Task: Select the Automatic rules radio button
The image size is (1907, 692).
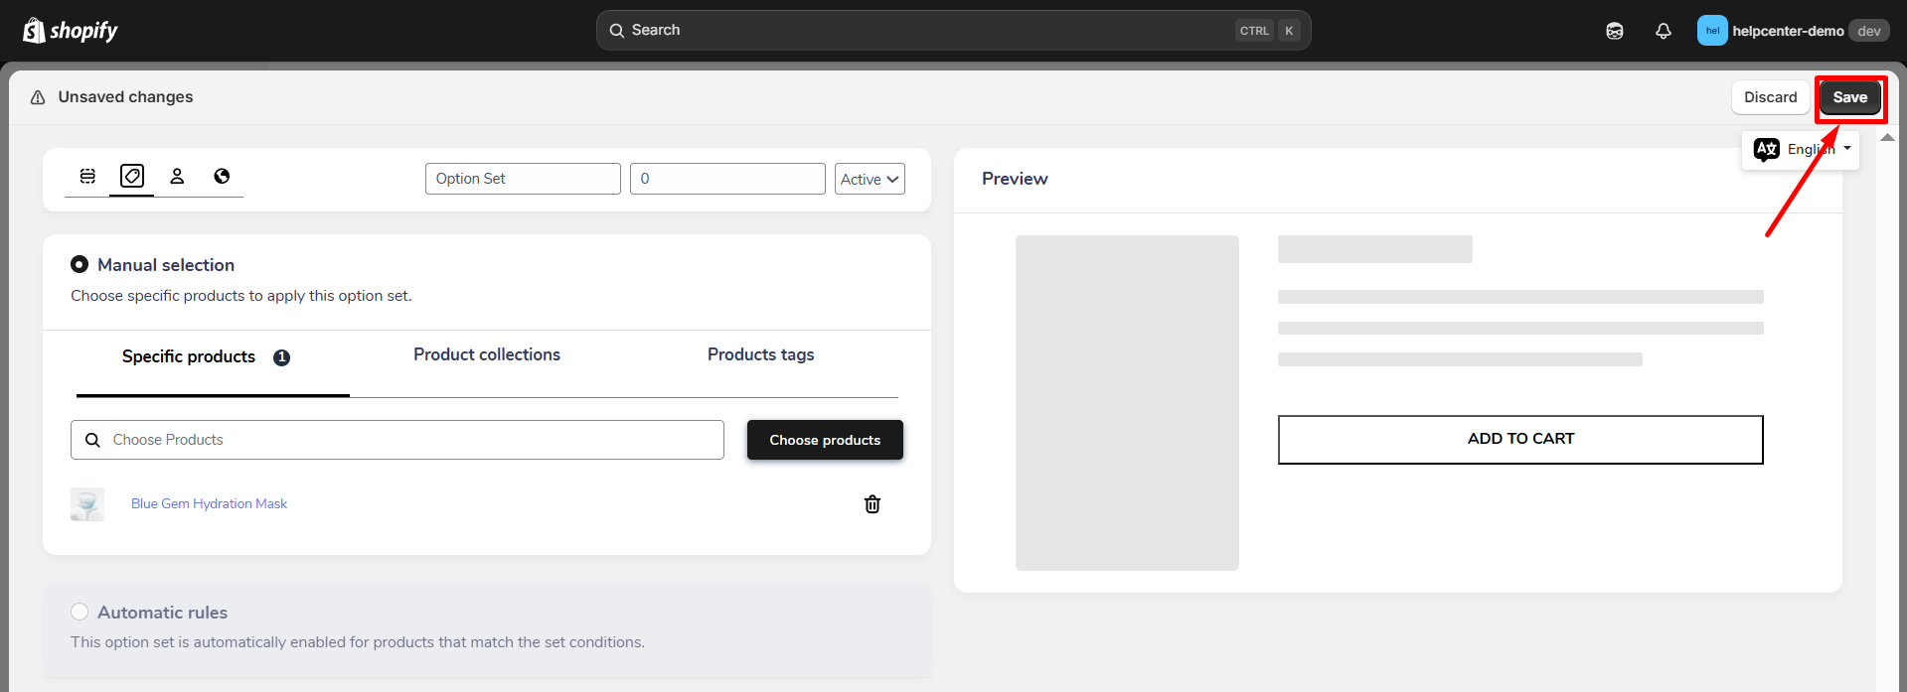Action: click(x=79, y=612)
